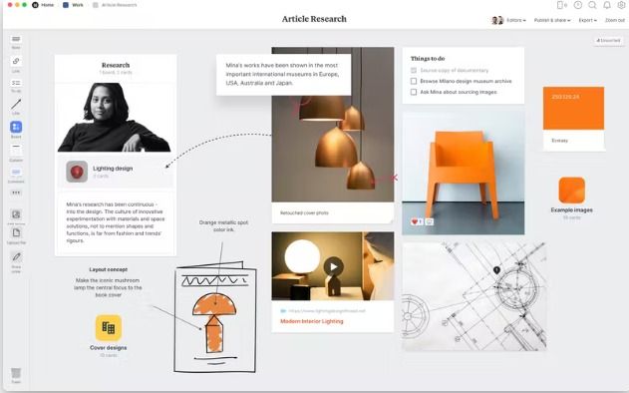The width and height of the screenshot is (629, 393).
Task: Open notifications bell icon
Action: click(607, 5)
